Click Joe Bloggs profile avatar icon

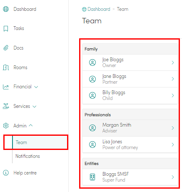click(x=92, y=62)
